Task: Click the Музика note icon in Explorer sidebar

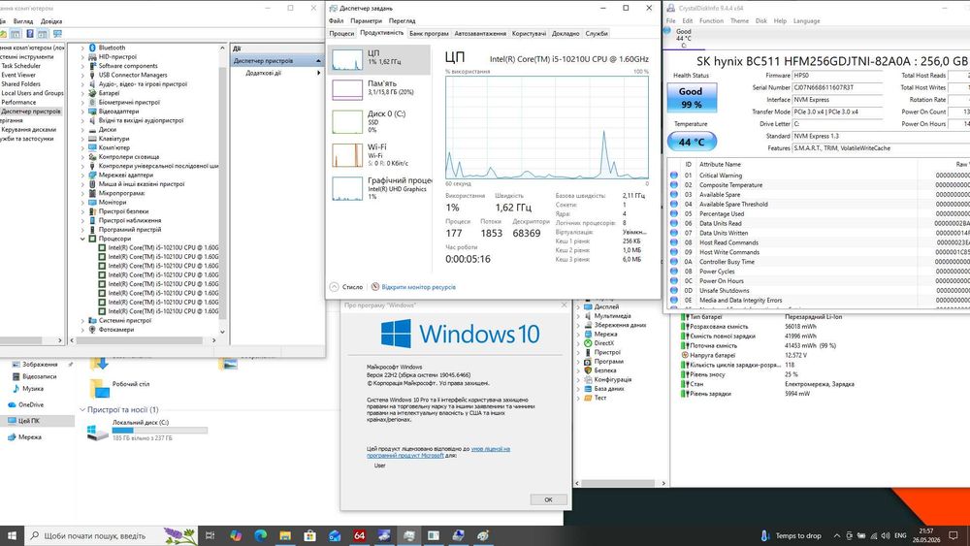Action: tap(16, 389)
